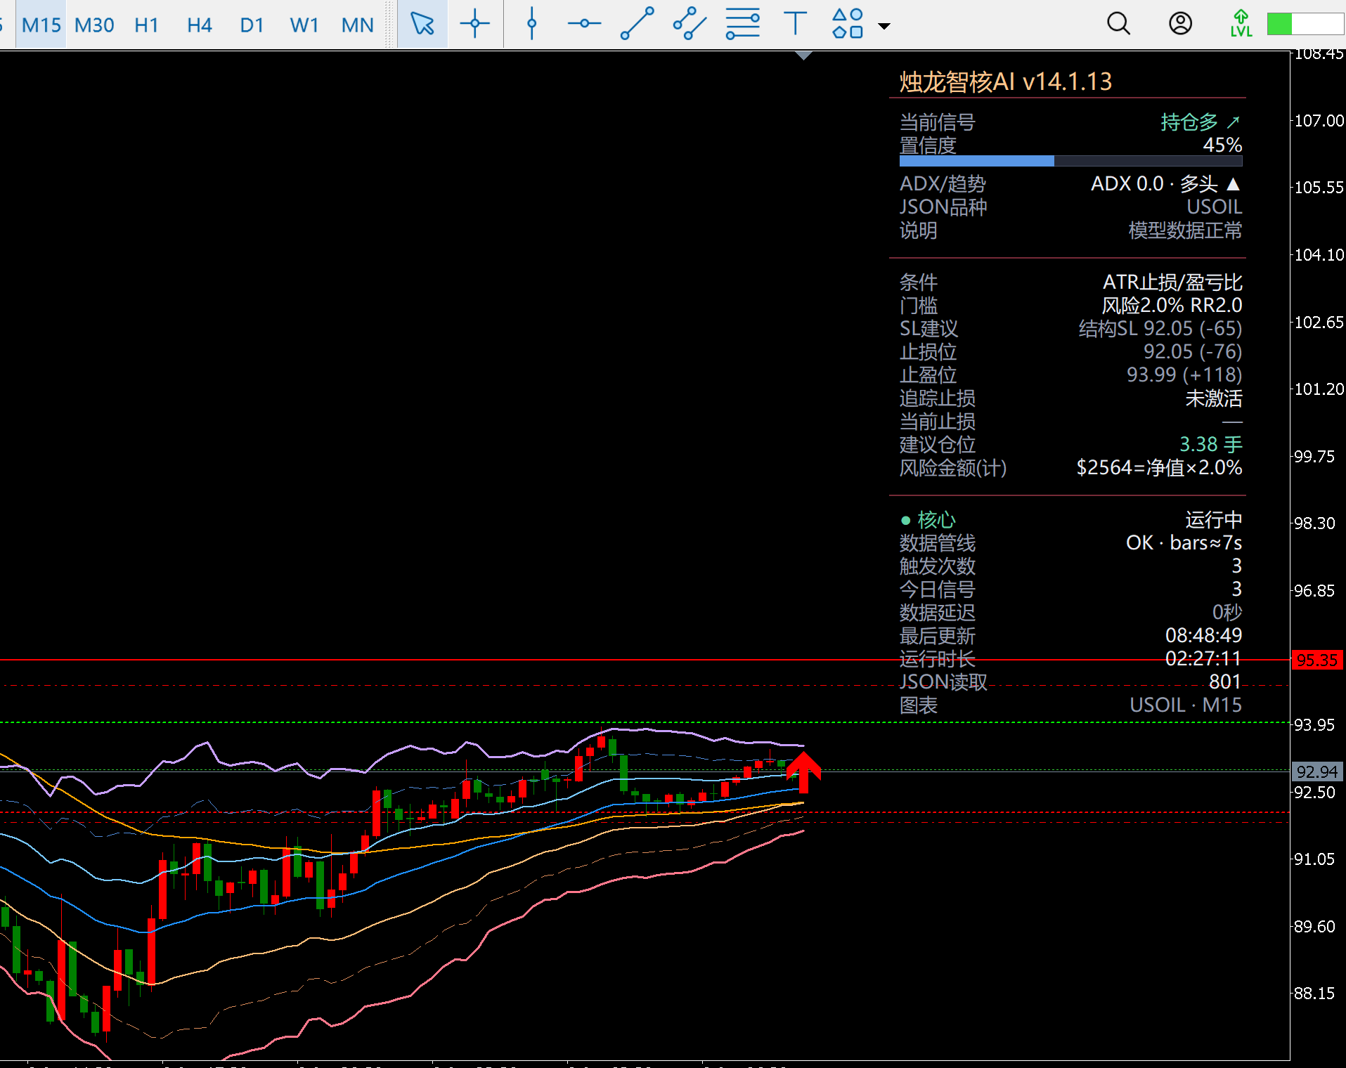Click the 追踪止损 row label

(938, 398)
